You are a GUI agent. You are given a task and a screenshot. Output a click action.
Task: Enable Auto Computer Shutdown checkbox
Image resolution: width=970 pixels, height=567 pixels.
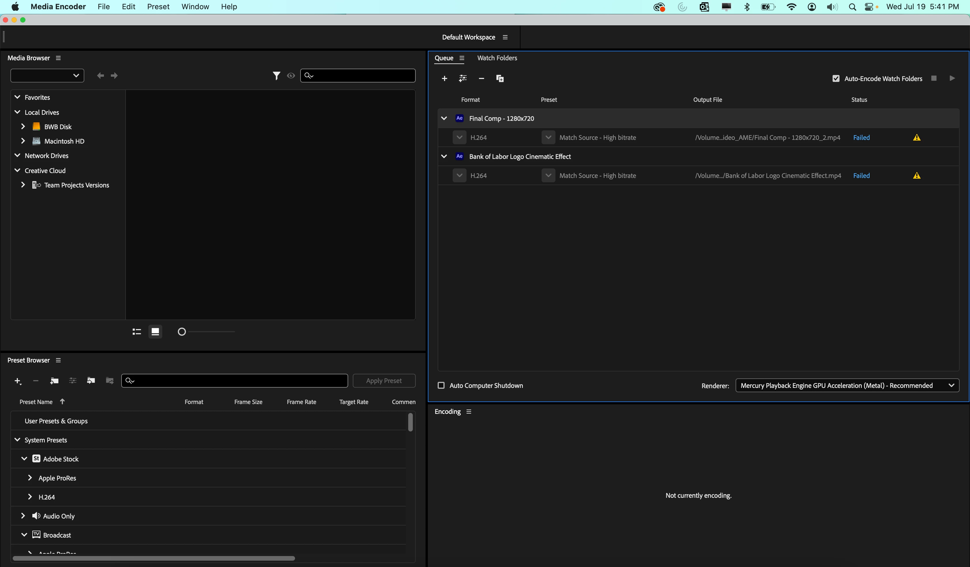click(441, 385)
